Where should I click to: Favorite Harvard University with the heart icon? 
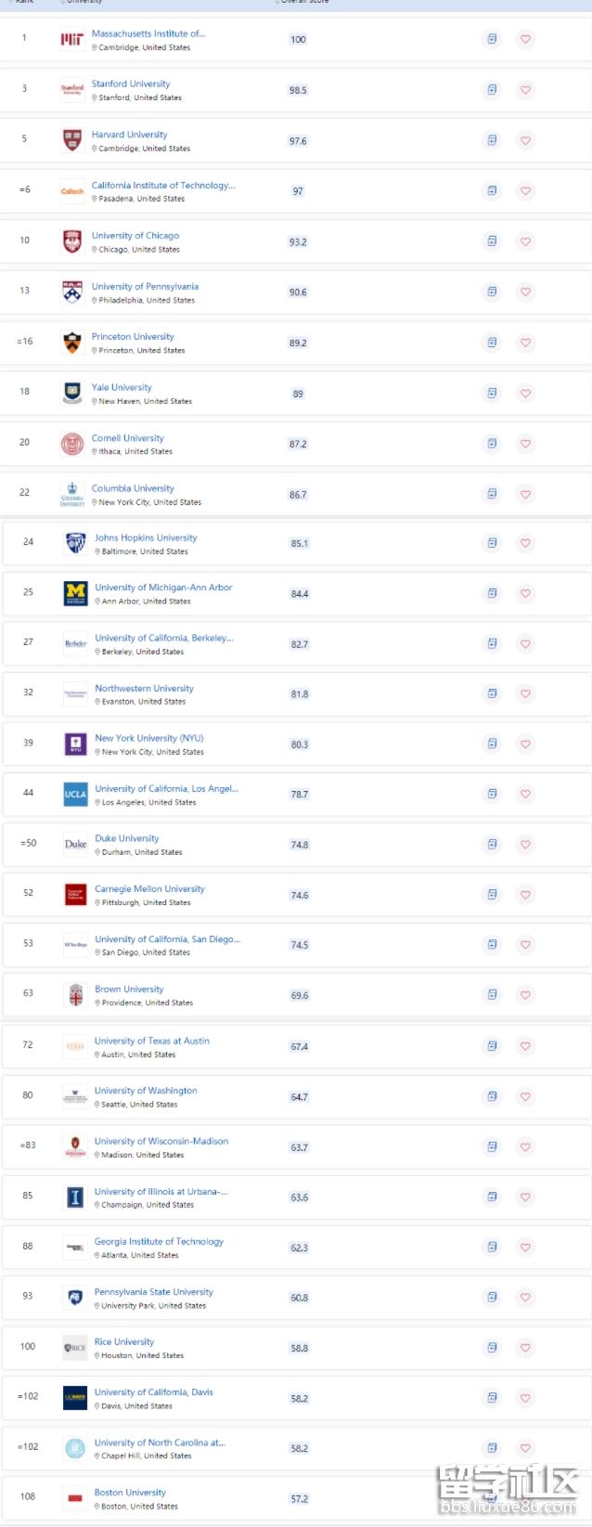[525, 140]
